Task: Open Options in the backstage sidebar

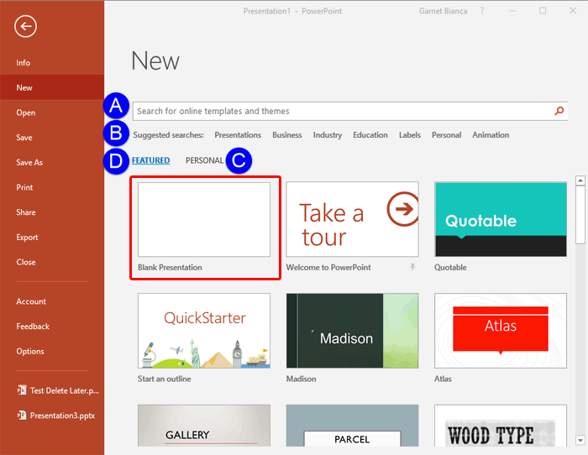Action: coord(30,351)
